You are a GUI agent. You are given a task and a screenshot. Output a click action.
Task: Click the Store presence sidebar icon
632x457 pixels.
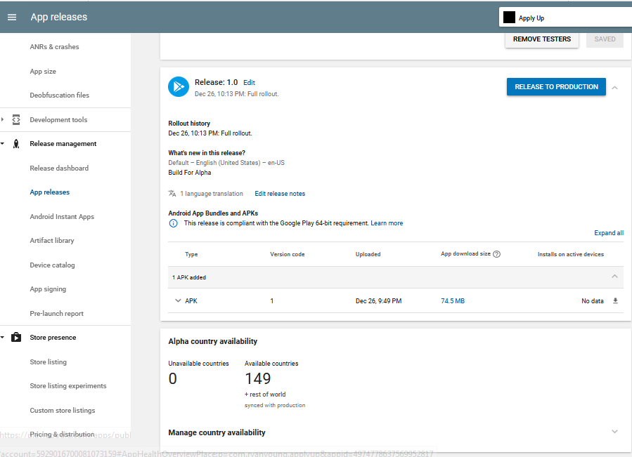(15, 337)
